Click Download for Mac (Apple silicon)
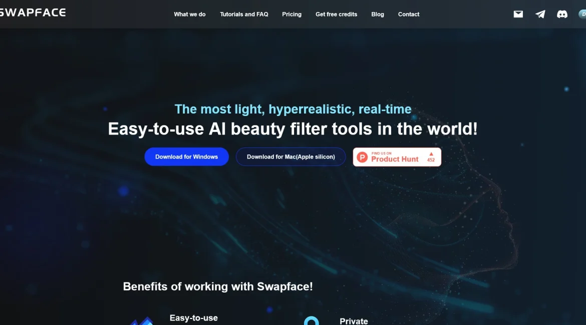Viewport: 586px width, 325px height. [x=291, y=156]
